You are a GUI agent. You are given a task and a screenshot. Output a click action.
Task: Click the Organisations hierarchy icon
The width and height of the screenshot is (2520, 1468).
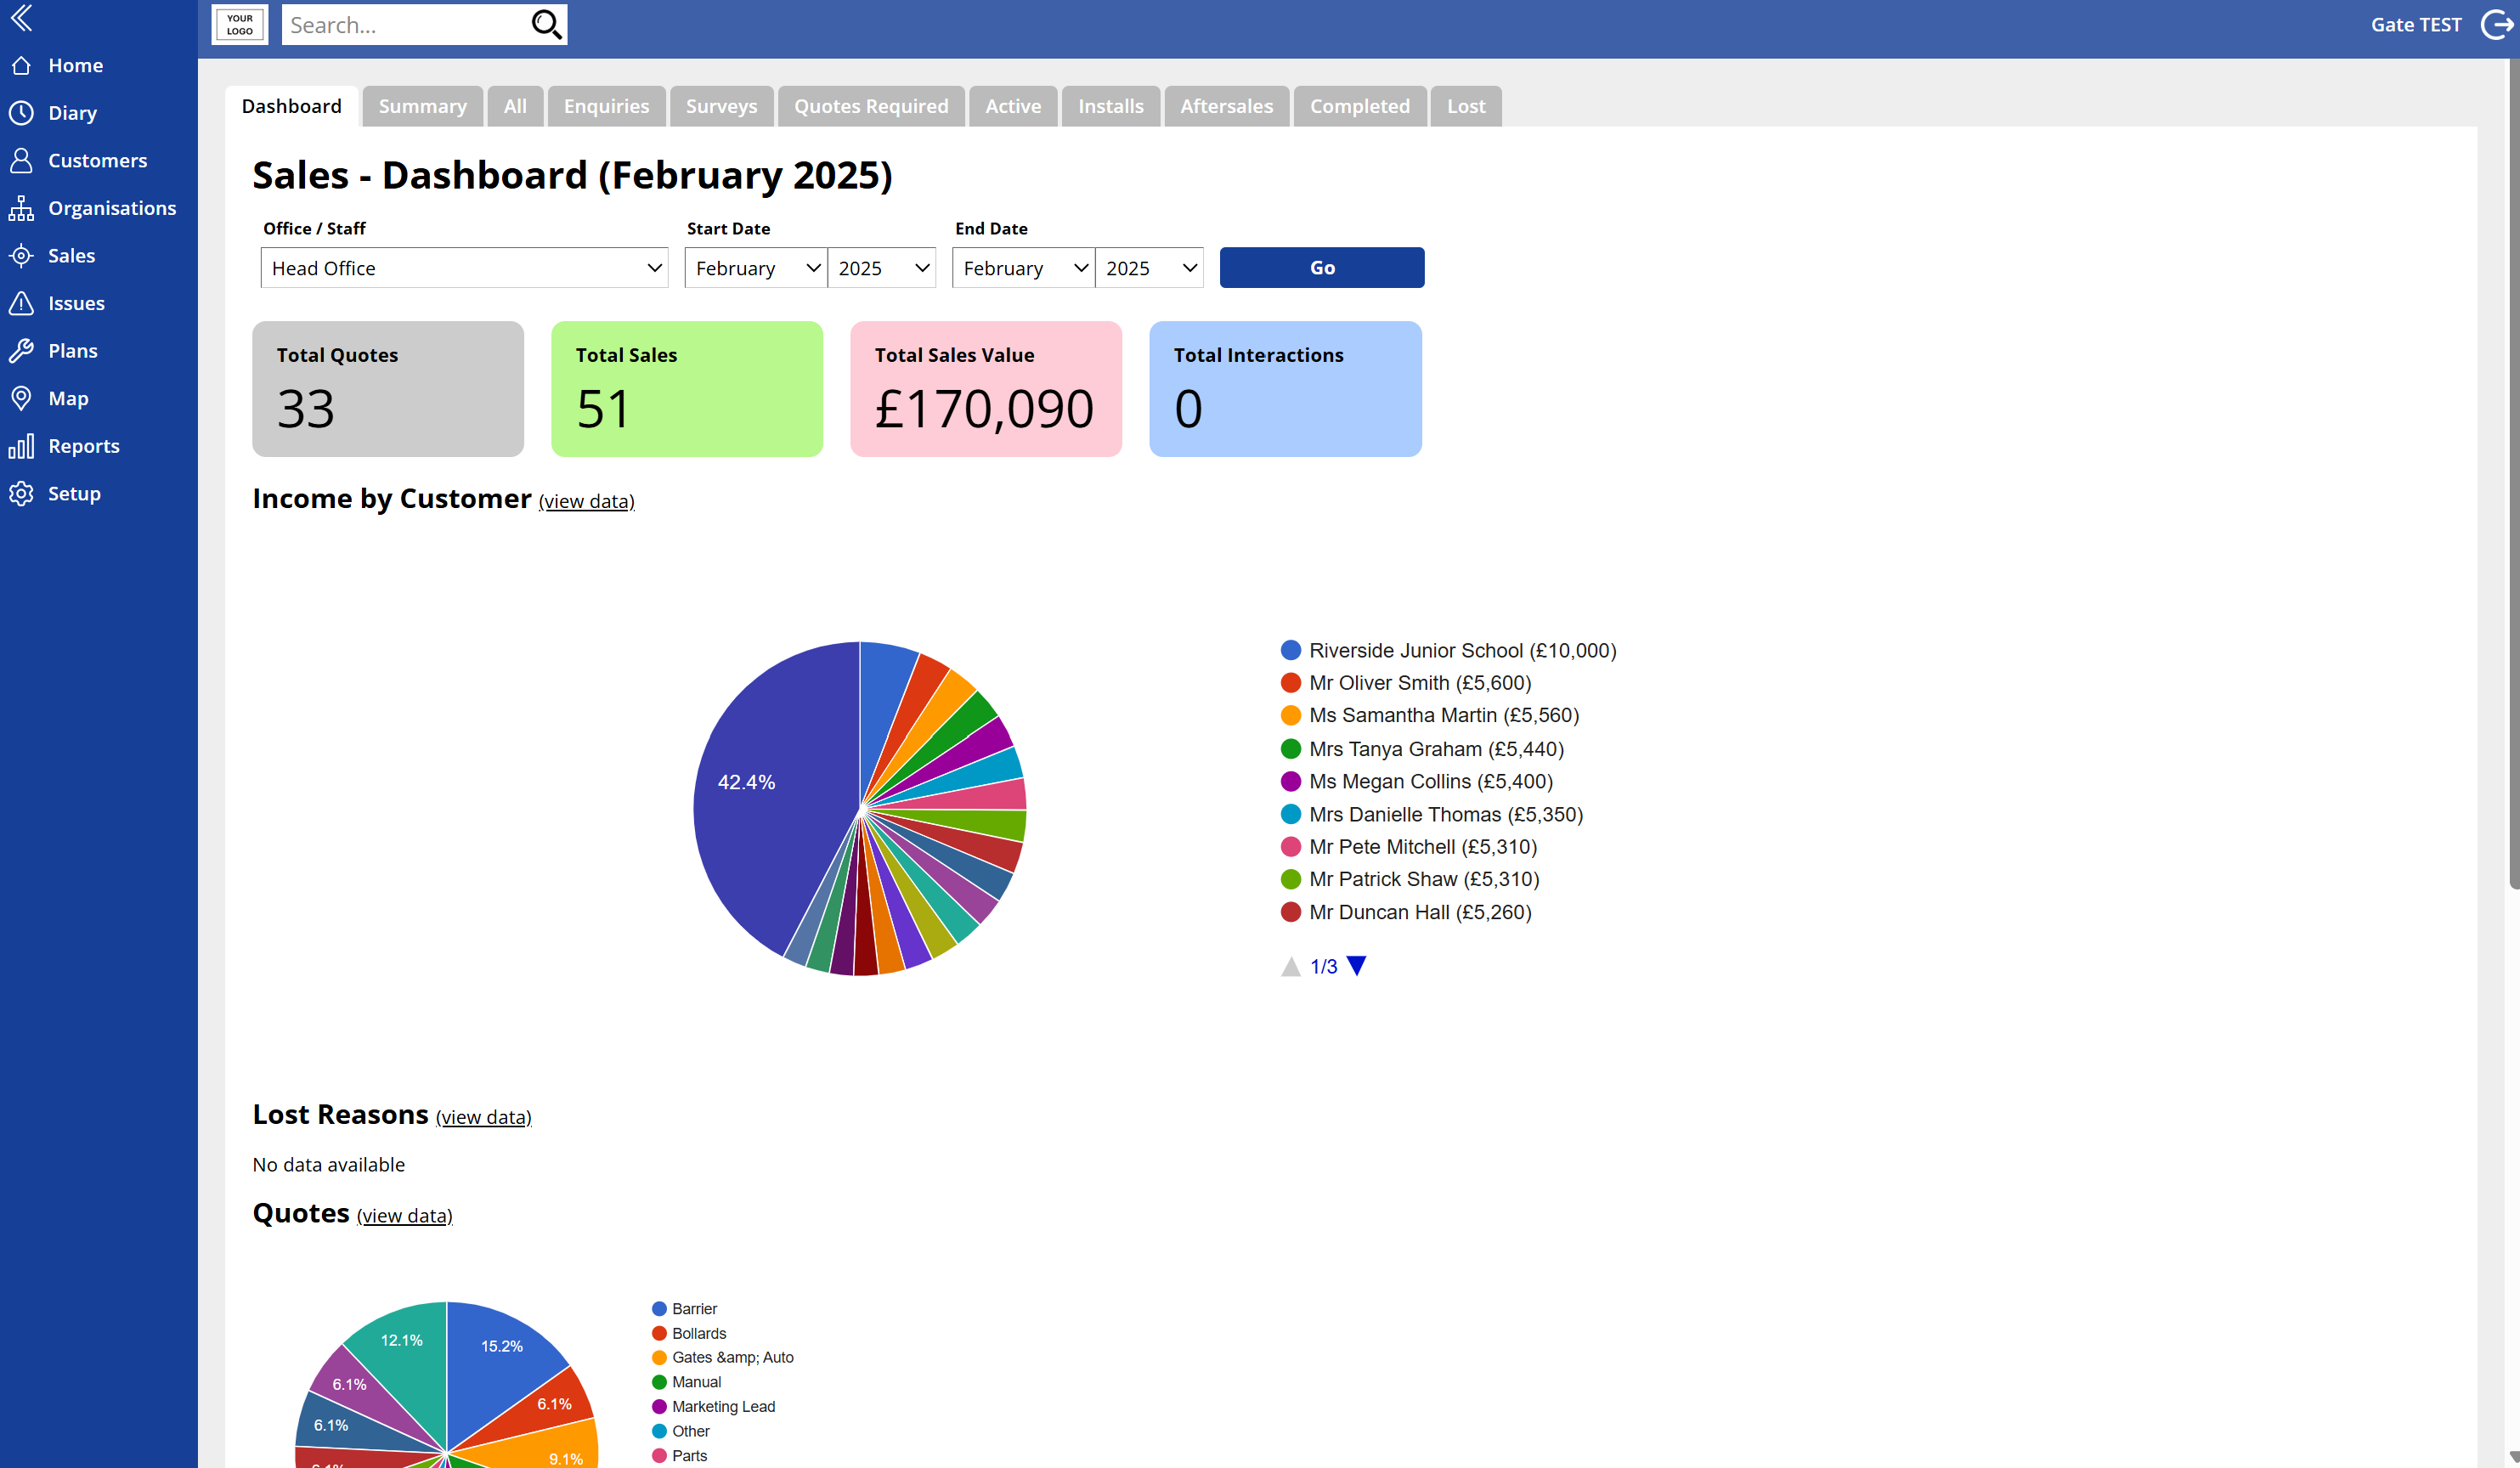[21, 208]
